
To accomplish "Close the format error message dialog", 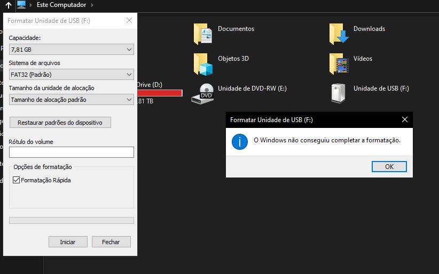I will 405,119.
